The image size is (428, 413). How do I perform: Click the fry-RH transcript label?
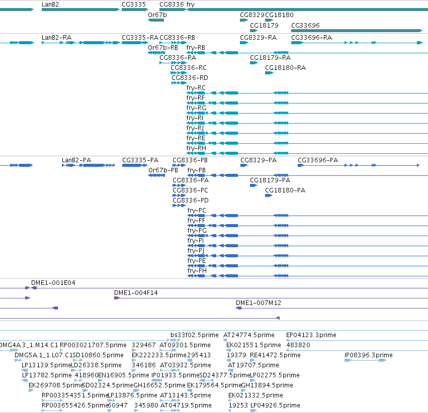pos(196,148)
